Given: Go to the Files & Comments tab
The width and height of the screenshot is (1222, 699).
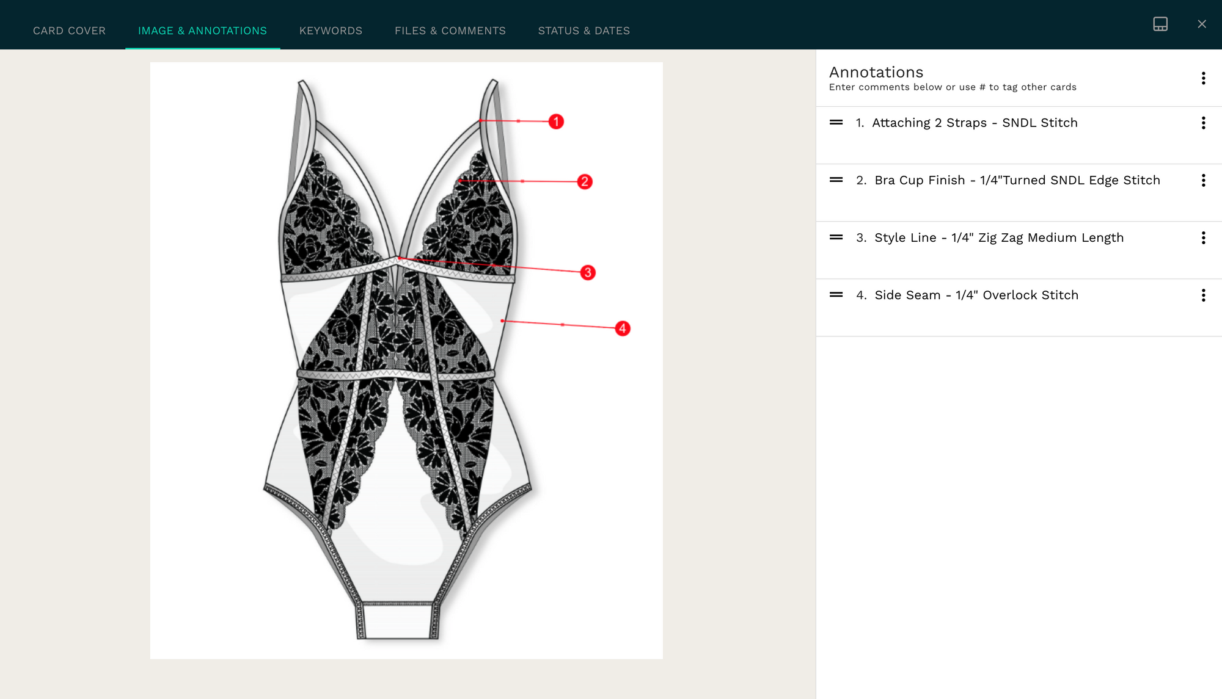Looking at the screenshot, I should (x=450, y=31).
